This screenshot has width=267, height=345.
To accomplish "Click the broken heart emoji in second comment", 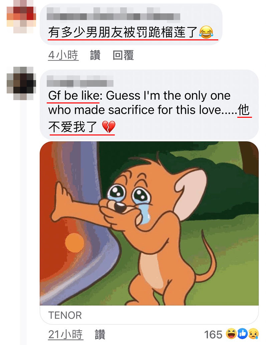I will pyautogui.click(x=109, y=127).
